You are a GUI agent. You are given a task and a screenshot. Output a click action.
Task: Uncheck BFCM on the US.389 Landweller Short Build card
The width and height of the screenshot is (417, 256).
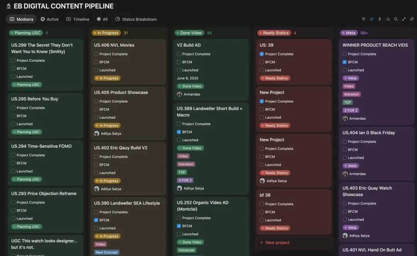[x=179, y=132]
